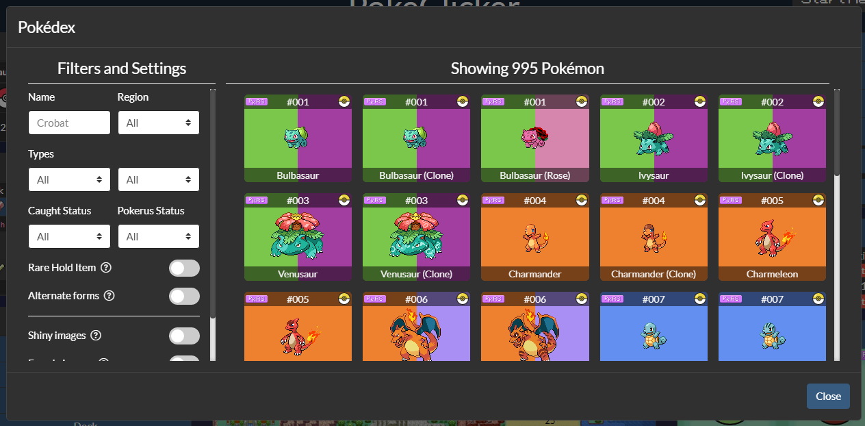The width and height of the screenshot is (865, 426).
Task: Open the first Types dropdown
Action: (69, 179)
